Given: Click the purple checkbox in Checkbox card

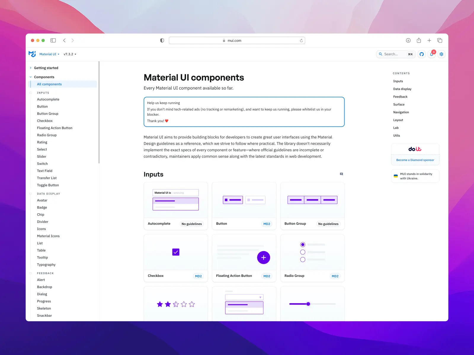Looking at the screenshot, I should [x=176, y=252].
